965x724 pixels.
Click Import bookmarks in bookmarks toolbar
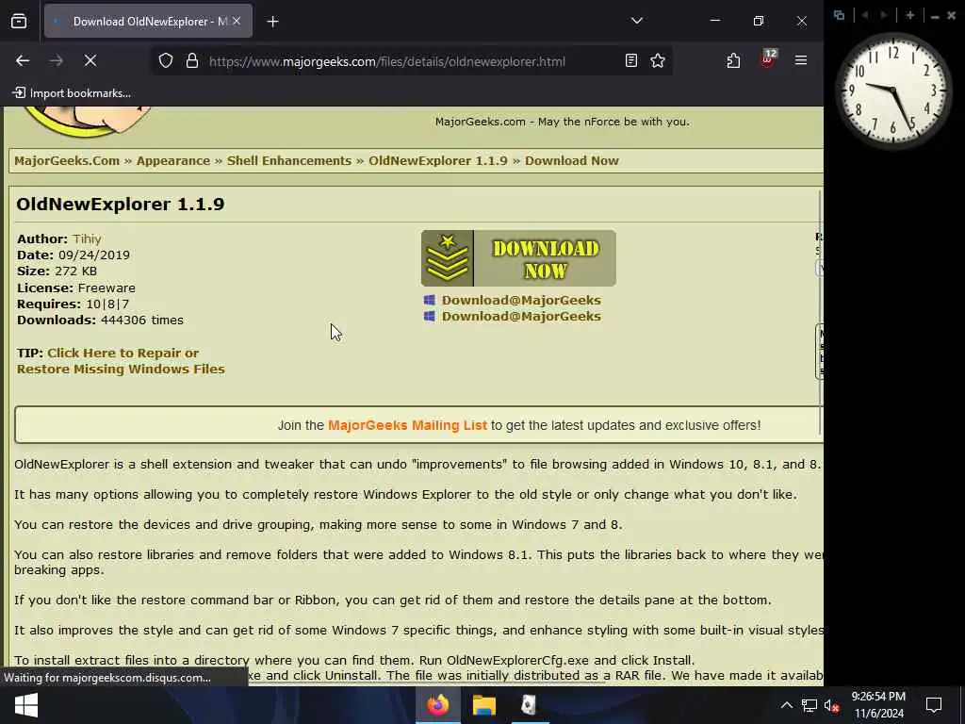click(x=72, y=93)
